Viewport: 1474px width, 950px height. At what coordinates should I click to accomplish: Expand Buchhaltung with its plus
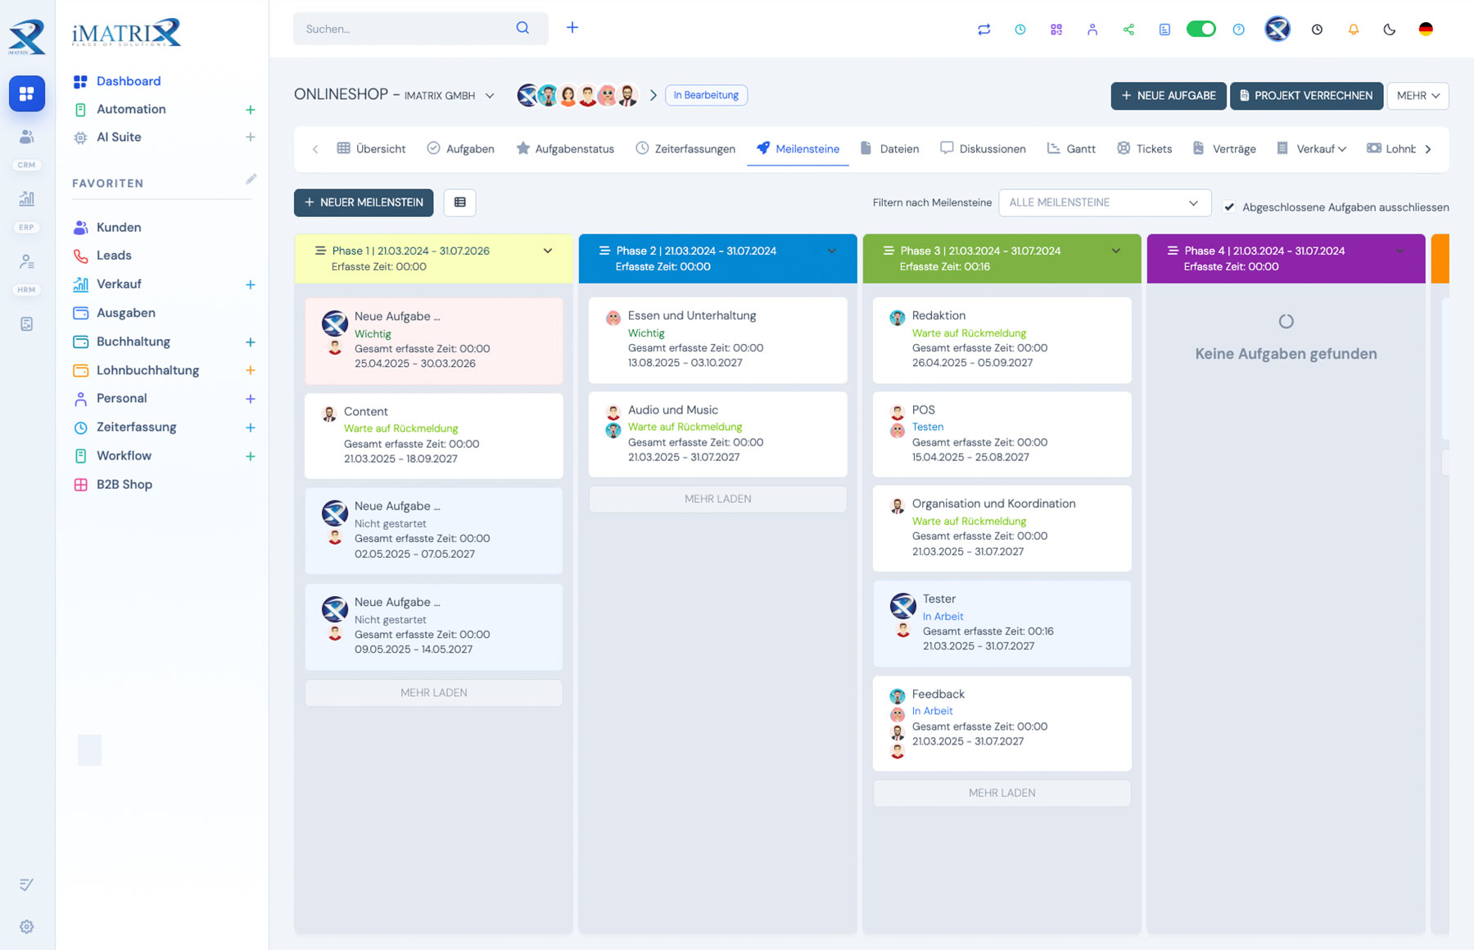pos(251,342)
